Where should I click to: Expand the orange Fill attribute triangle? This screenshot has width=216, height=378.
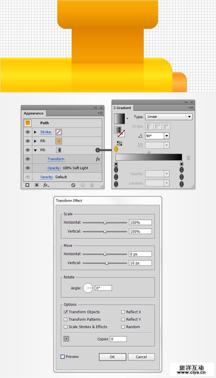[35, 141]
